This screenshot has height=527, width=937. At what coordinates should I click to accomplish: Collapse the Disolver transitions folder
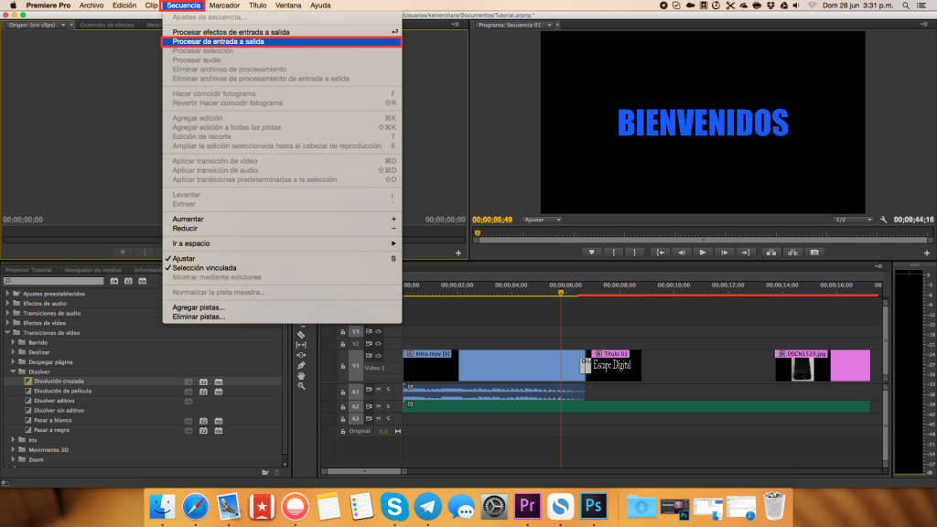pos(13,371)
